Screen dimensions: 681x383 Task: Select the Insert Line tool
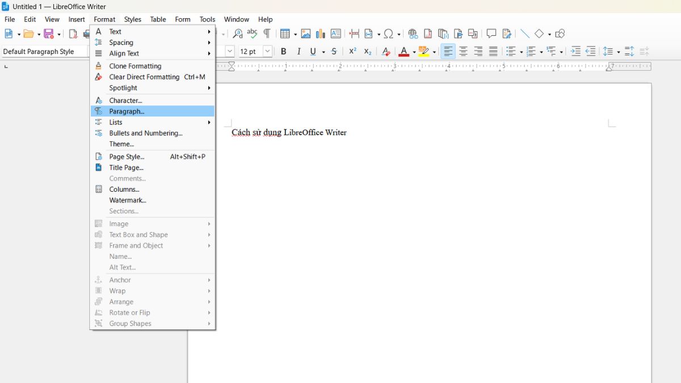tap(525, 33)
